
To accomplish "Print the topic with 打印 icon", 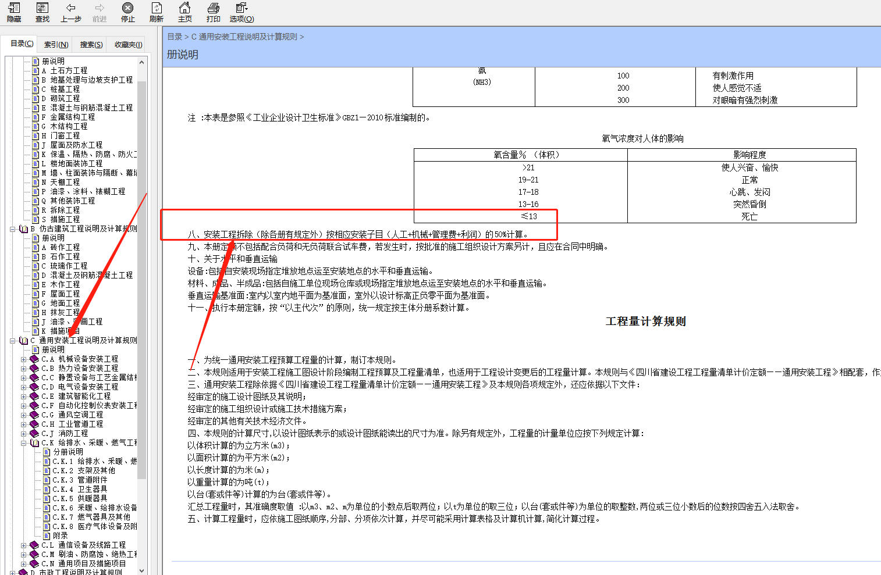I will (x=214, y=8).
